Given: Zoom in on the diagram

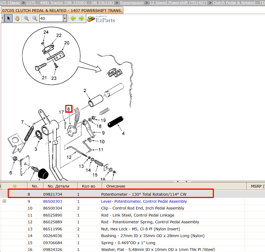Looking at the screenshot, I should point(26,18).
